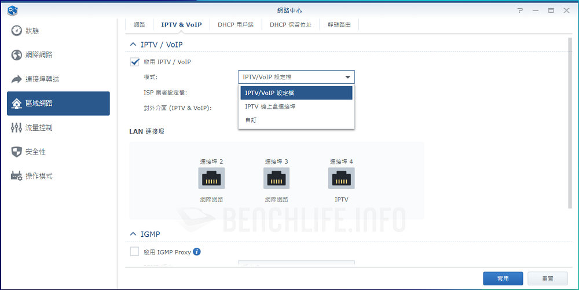Viewport: 579px width, 290px height.
Task: Click IPTV label under 連接埠 4
Action: [x=341, y=199]
